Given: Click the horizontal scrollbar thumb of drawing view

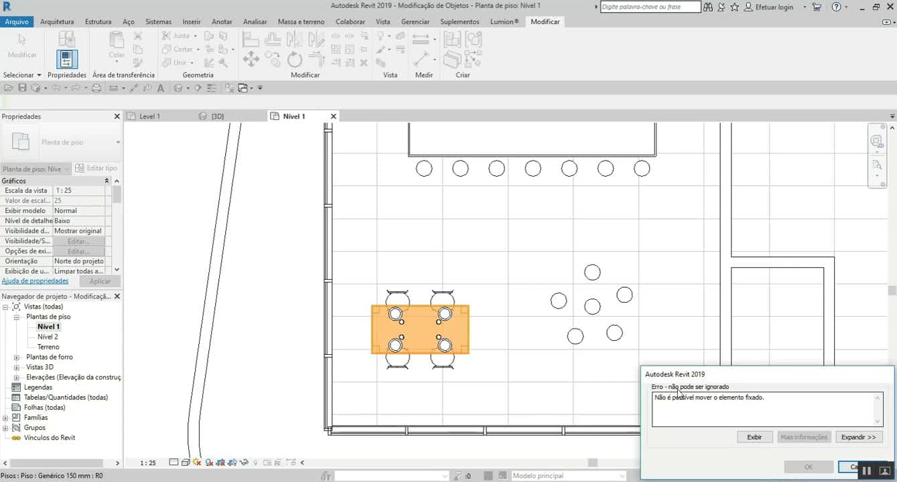Looking at the screenshot, I should point(592,463).
